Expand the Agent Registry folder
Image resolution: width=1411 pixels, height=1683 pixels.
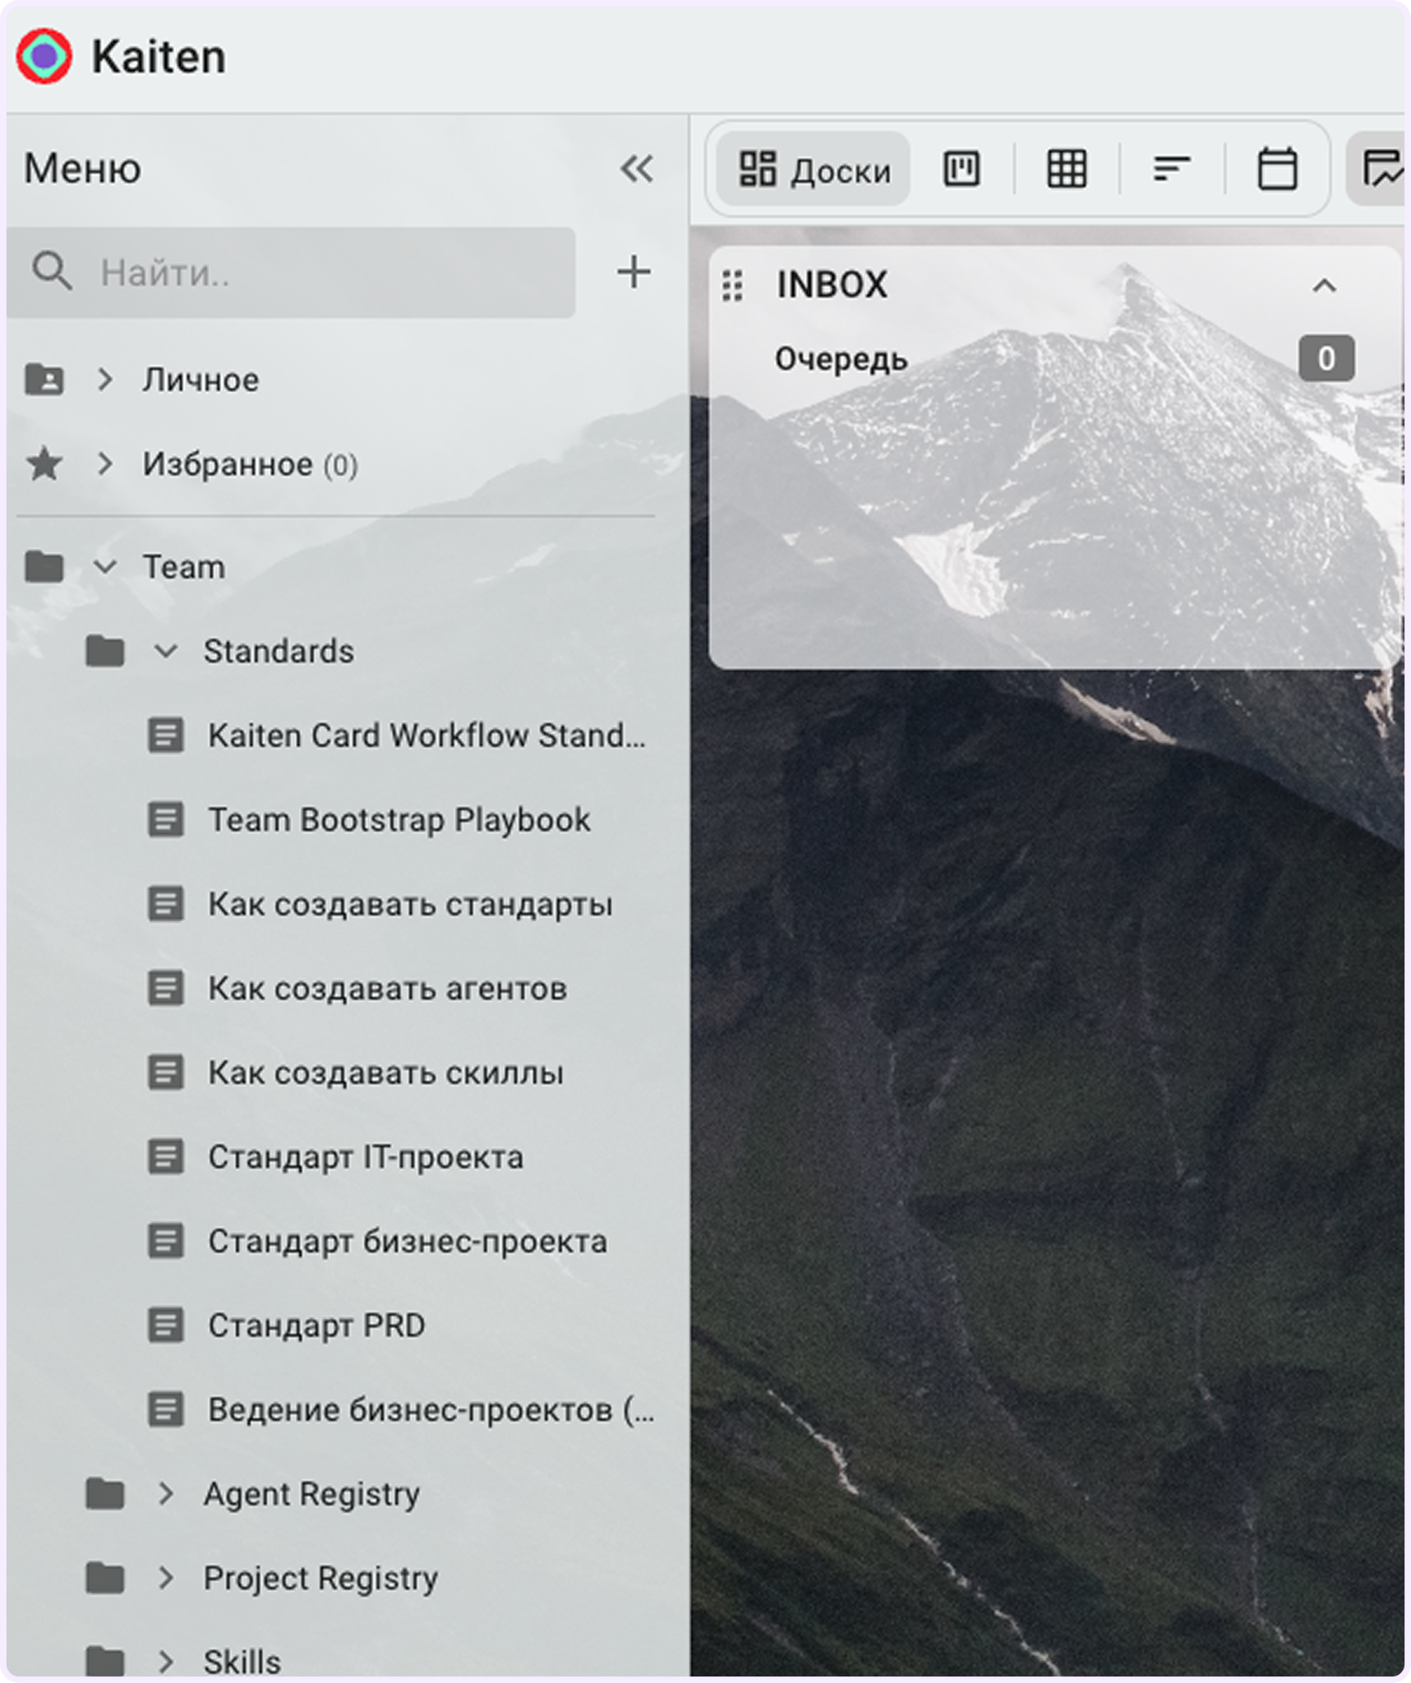(165, 1493)
